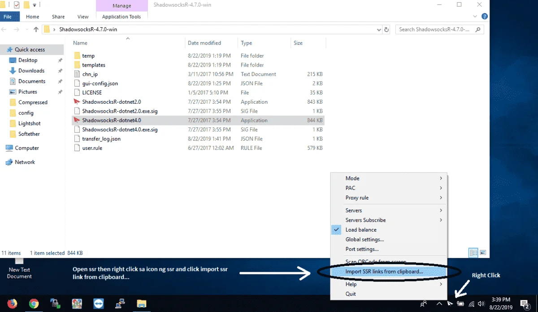This screenshot has height=312, width=538.
Task: Open Port settings menu entry
Action: tap(362, 249)
